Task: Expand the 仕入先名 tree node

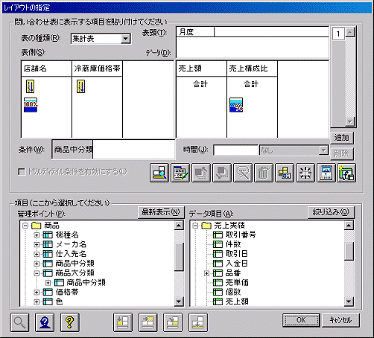Action: [x=37, y=254]
